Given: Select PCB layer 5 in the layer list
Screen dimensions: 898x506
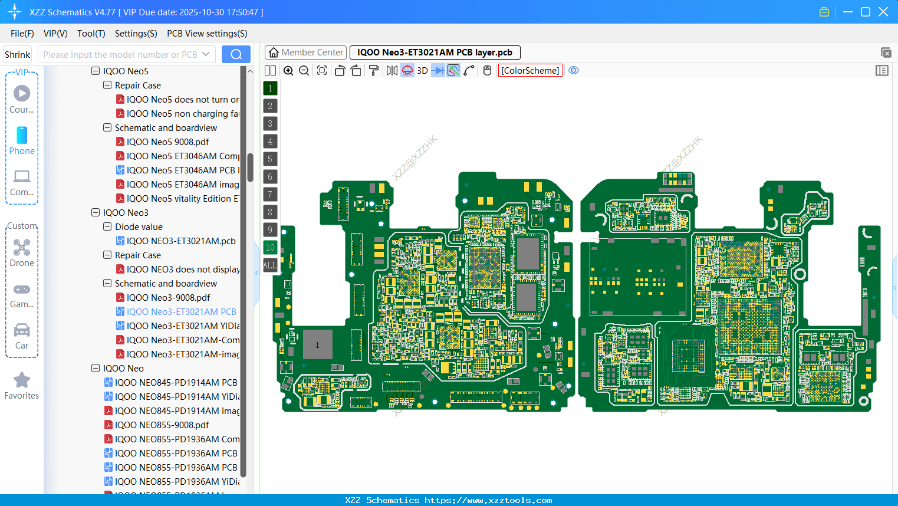Looking at the screenshot, I should click(x=270, y=159).
